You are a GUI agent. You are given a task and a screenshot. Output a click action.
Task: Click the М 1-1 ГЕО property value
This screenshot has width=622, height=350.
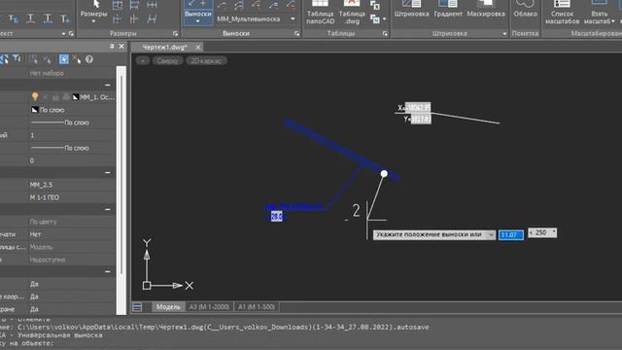point(45,197)
